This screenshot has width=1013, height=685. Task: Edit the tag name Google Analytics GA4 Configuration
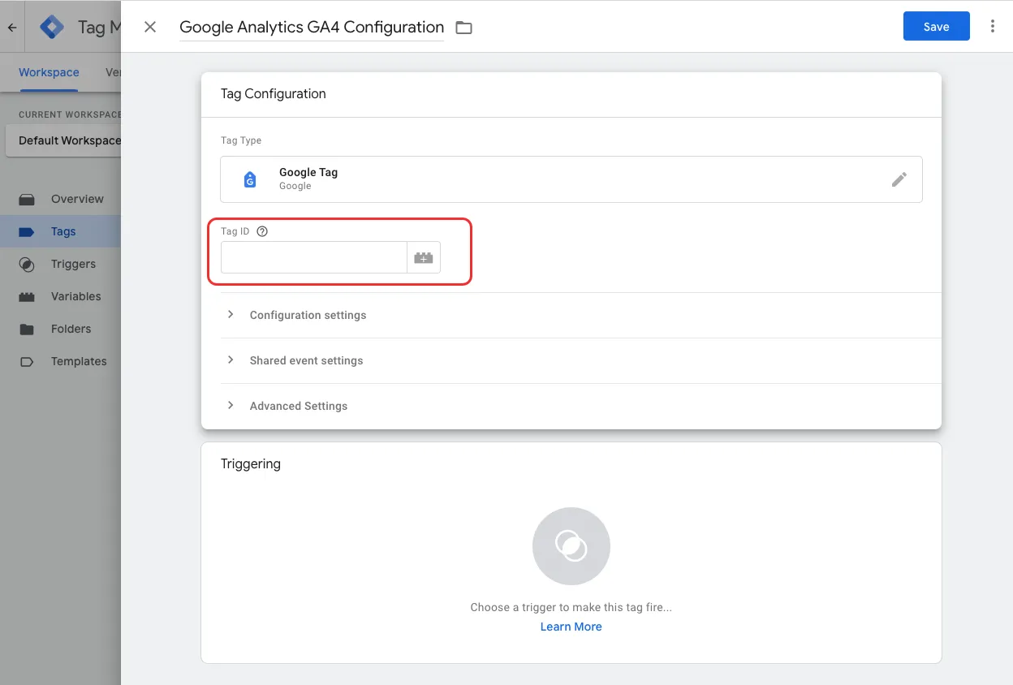pyautogui.click(x=312, y=27)
